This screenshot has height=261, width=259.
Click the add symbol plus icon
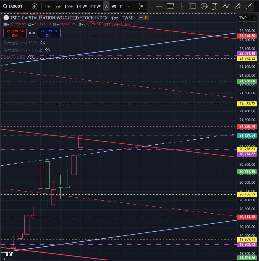[34, 6]
